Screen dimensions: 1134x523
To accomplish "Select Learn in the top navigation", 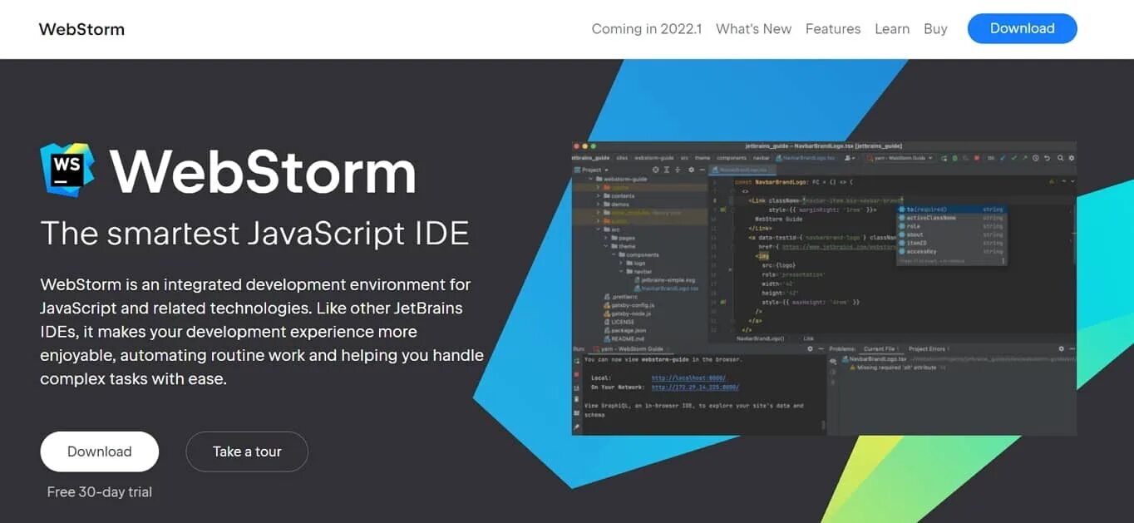I will [x=892, y=28].
